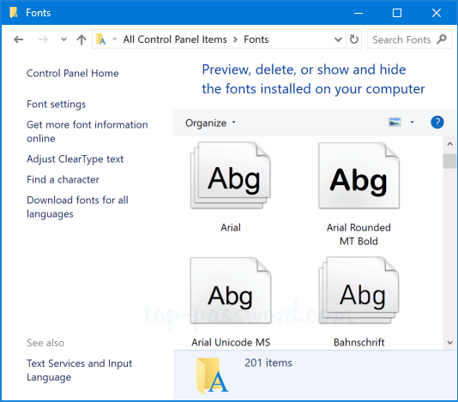Expand the view options dropdown arrow
The image size is (458, 402).
coord(413,122)
